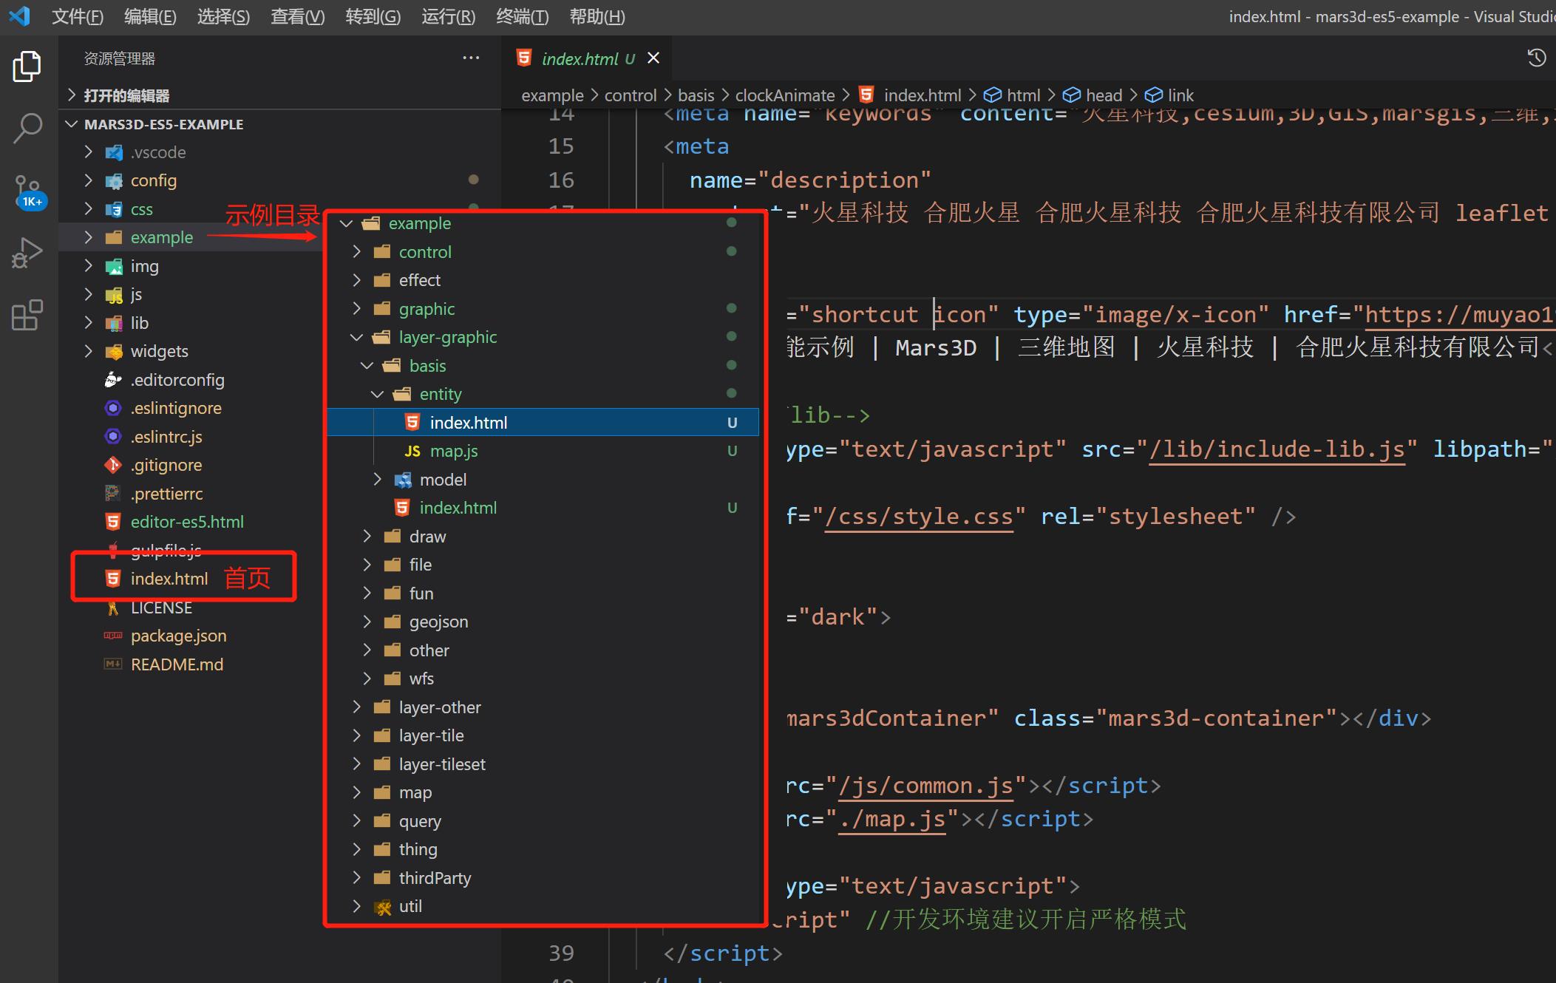Open the explorer more actions ellipsis
1556x983 pixels.
click(471, 58)
